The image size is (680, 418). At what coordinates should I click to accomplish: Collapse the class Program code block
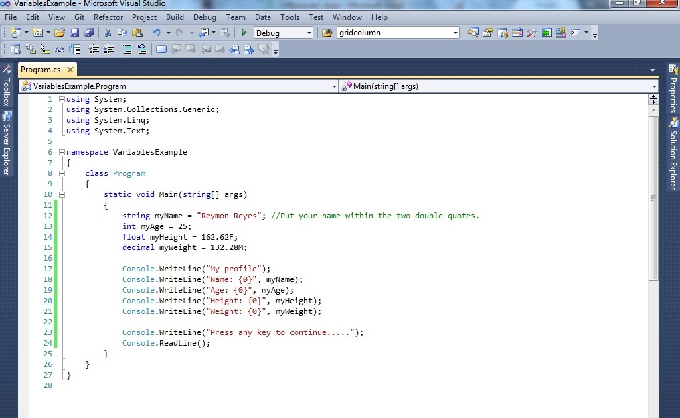click(x=62, y=173)
